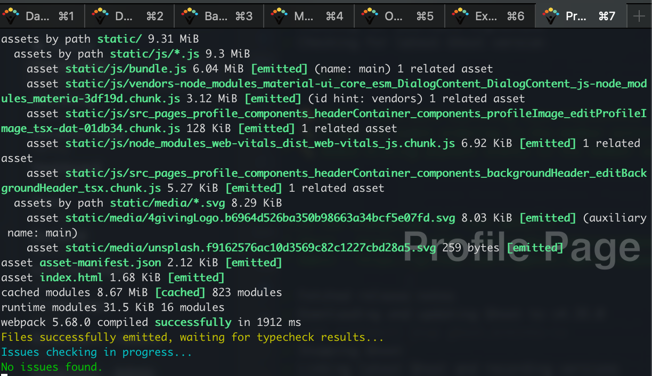652x376 pixels.
Task: Switch to the "Da…" ⌘1 tab
Action: 43,15
